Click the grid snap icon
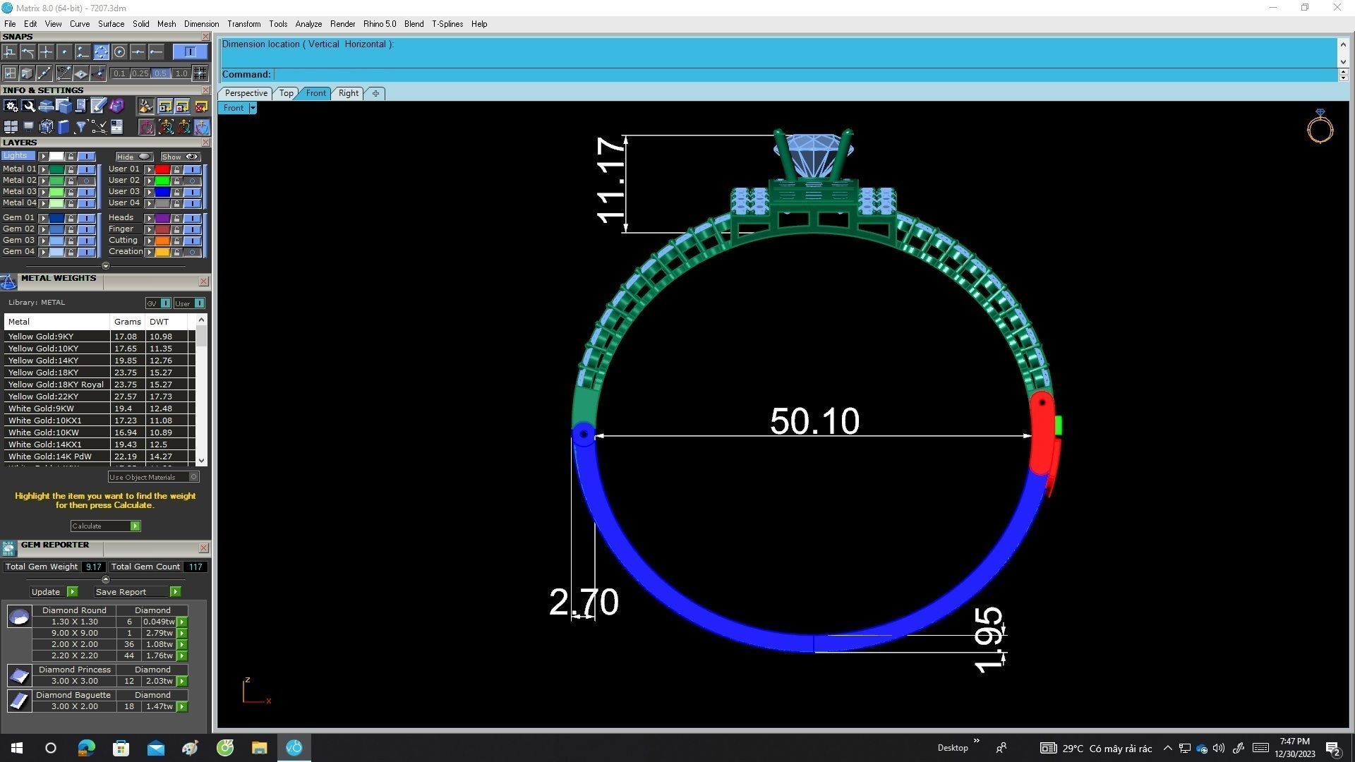This screenshot has width=1355, height=762. pos(200,73)
